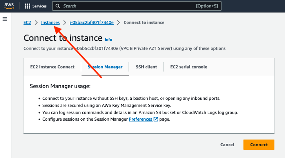Select the Session Manager tab
Screen dimensions: 285x158
105,67
